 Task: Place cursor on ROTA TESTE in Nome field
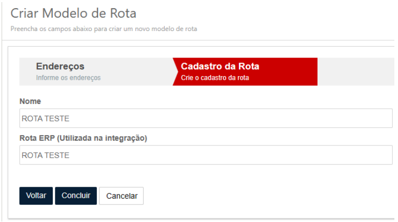(x=45, y=119)
